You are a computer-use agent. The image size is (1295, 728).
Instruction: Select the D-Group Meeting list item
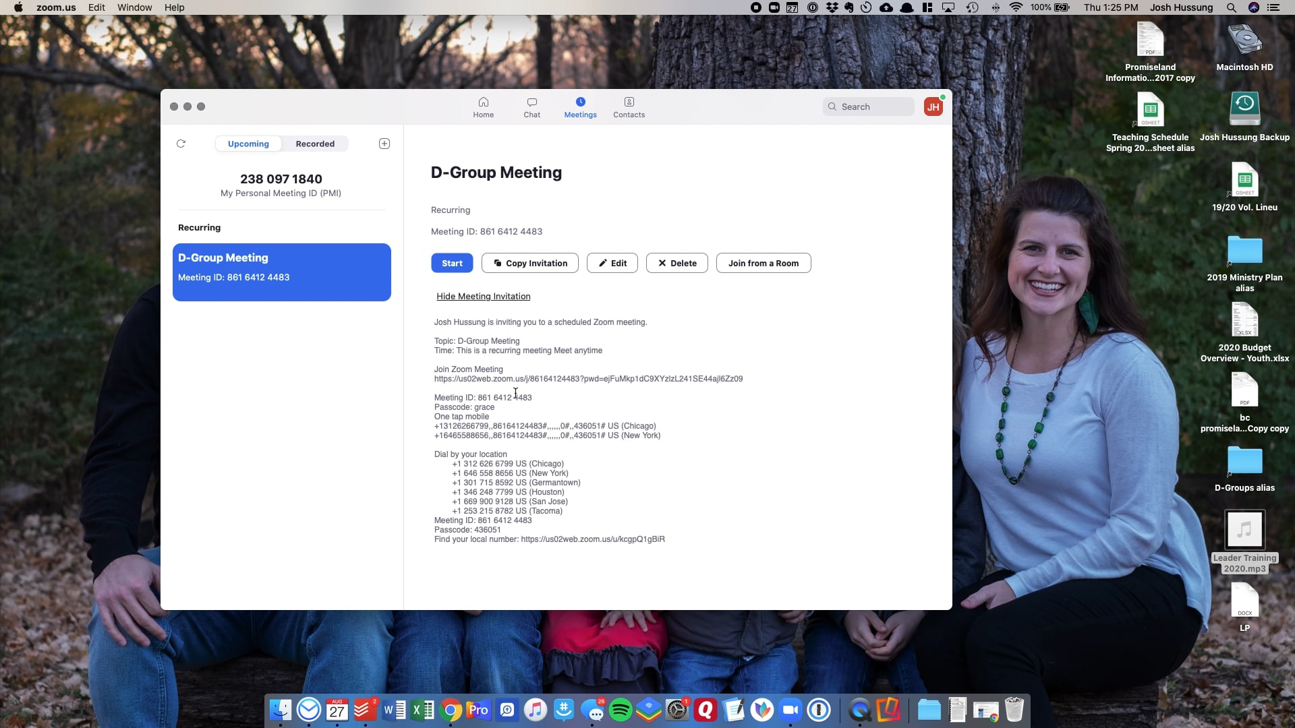point(282,272)
